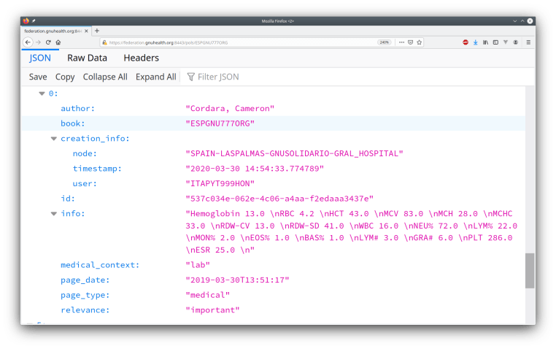
Task: Collapse the info node
Action: click(x=53, y=214)
